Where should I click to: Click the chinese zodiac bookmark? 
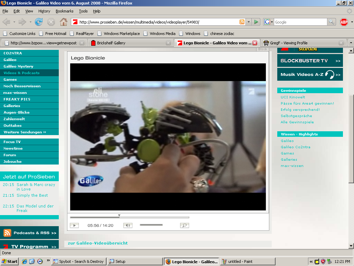coord(219,34)
